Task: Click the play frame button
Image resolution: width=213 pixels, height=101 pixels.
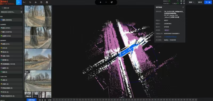Action: 42,100
